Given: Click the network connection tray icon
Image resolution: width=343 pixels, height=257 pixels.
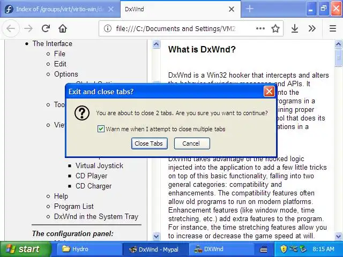Looking at the screenshot, I should [x=293, y=249].
